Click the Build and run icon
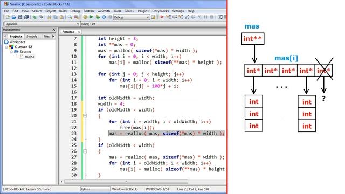This screenshot has height=194, width=345. coord(98,17)
